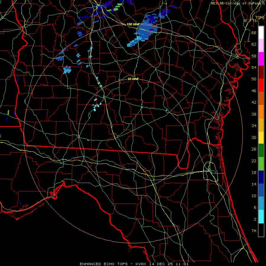Pick the bright red legend swatch
The image size is (266, 266).
[x=261, y=85]
